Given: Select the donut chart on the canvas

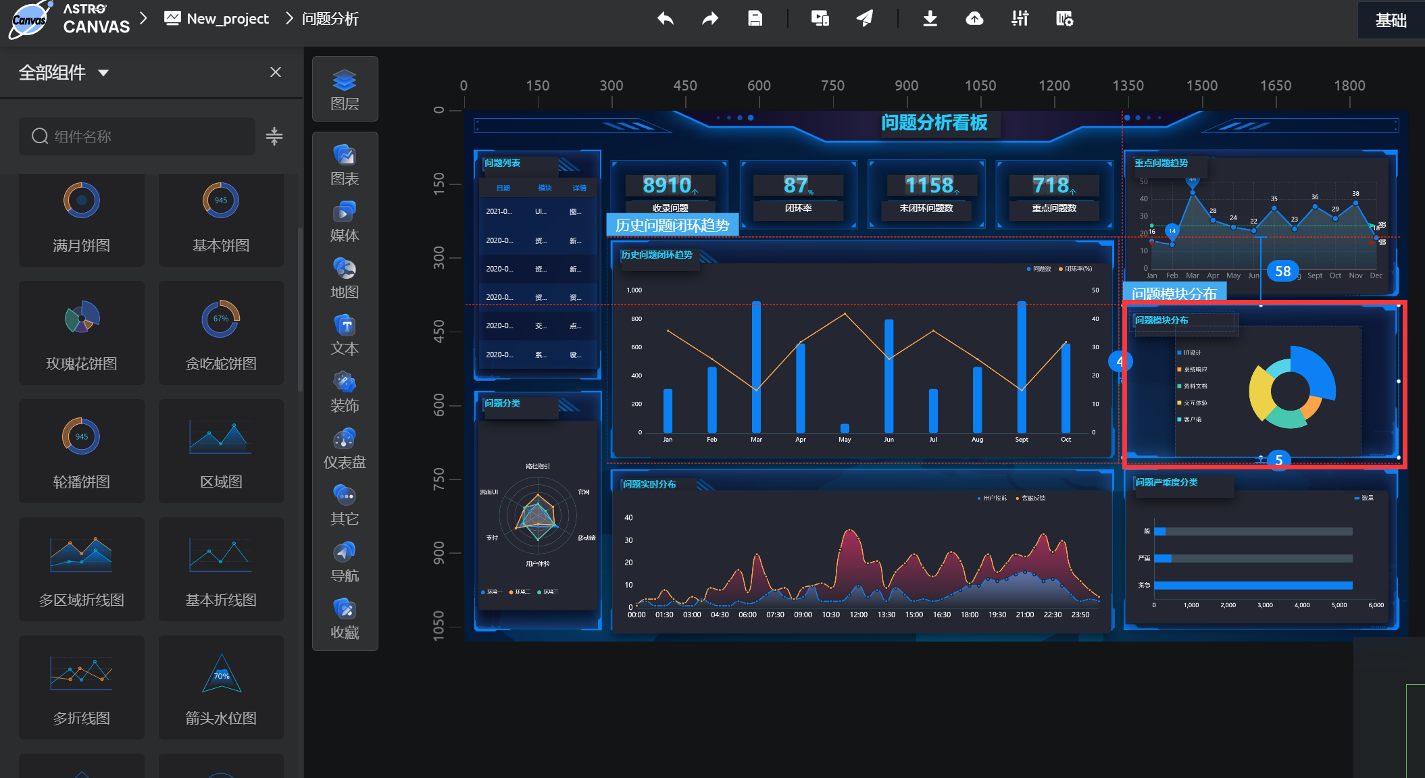Looking at the screenshot, I should (x=1291, y=389).
